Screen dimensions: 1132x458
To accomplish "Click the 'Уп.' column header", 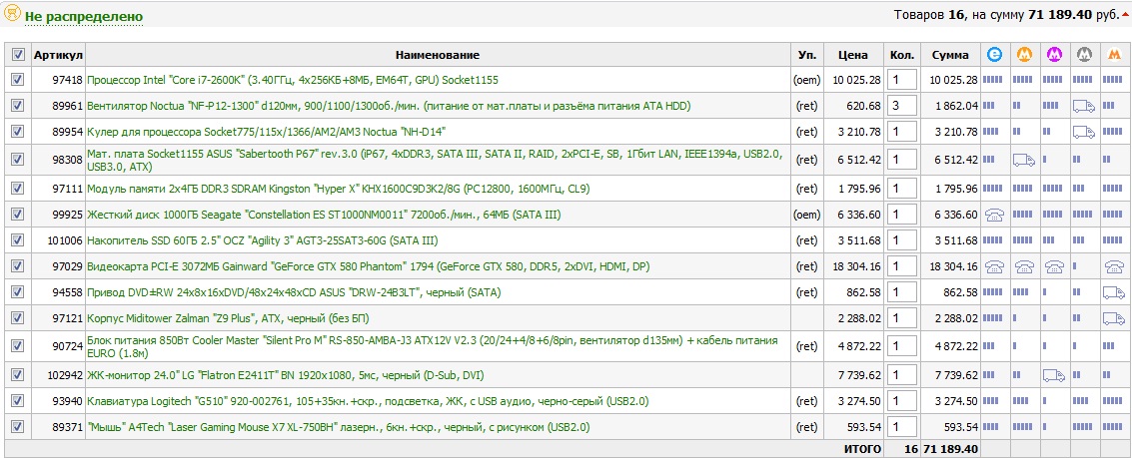I will coord(807,55).
